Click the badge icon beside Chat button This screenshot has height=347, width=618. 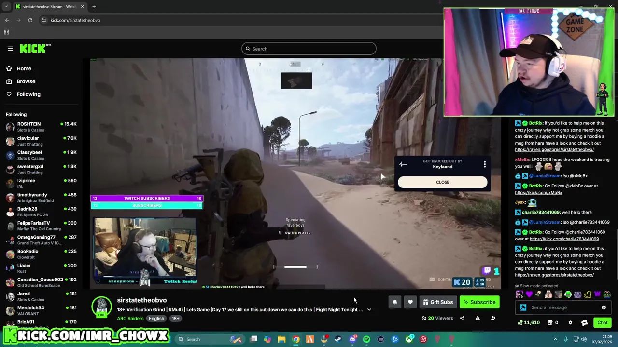[x=584, y=322]
